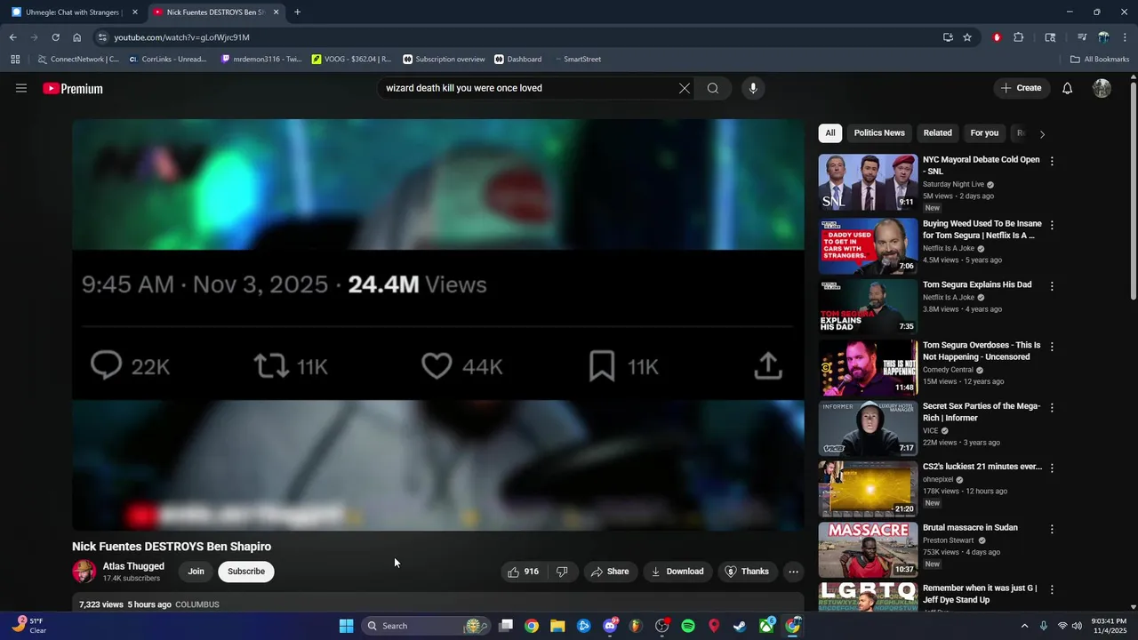Screen dimensions: 1138x640
Task: Share this video
Action: tap(610, 572)
